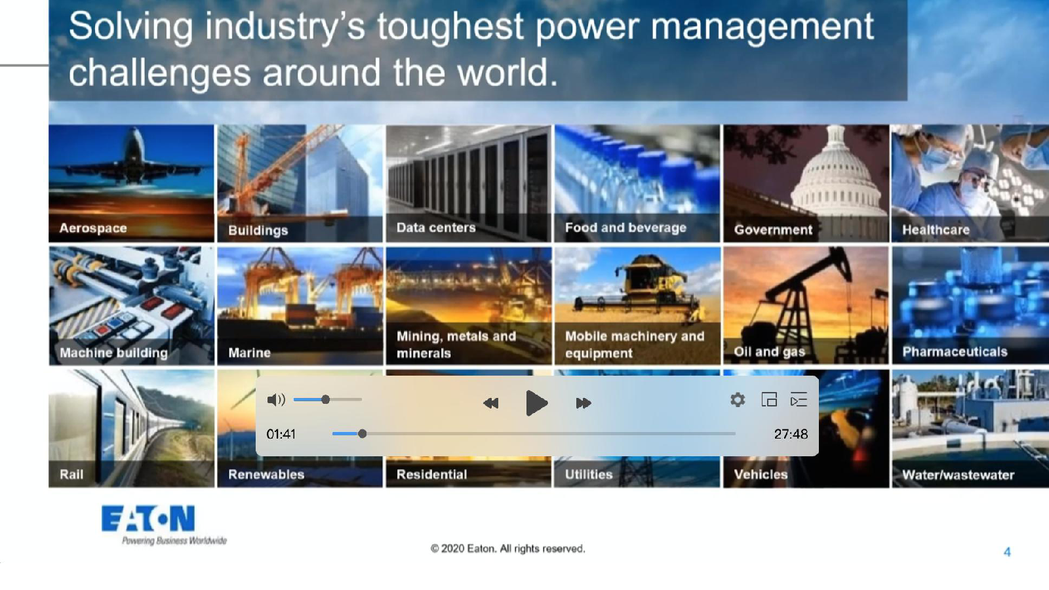Open the chapters list icon
Viewport: 1049px width, 590px height.
pos(799,400)
